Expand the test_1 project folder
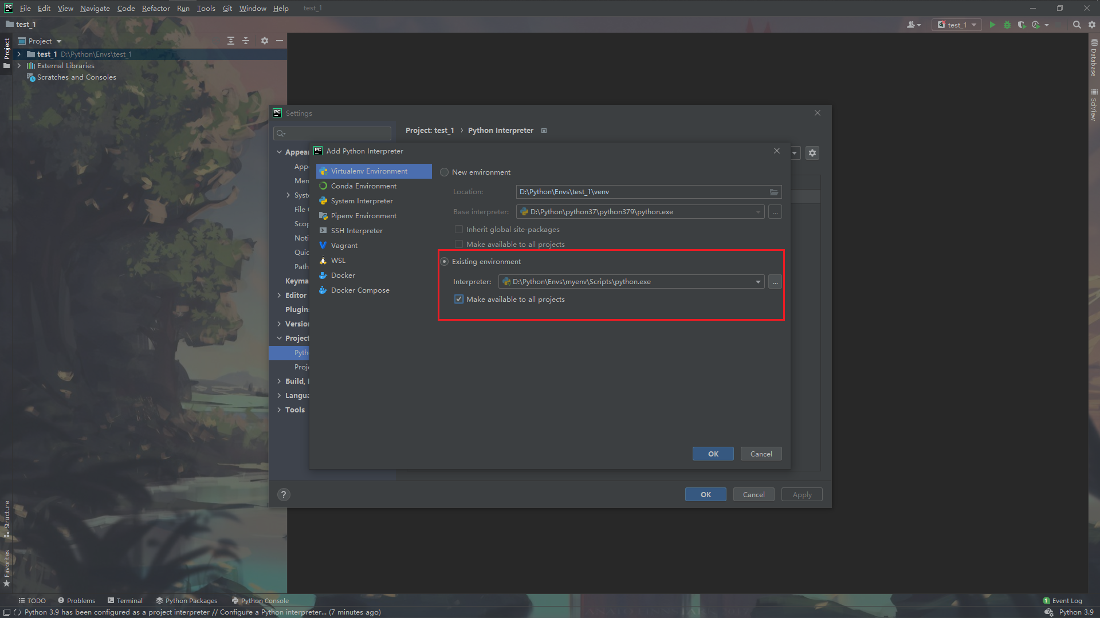The height and width of the screenshot is (618, 1100). point(19,54)
